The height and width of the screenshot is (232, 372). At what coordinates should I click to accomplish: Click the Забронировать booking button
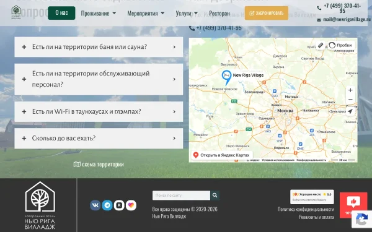tap(267, 13)
